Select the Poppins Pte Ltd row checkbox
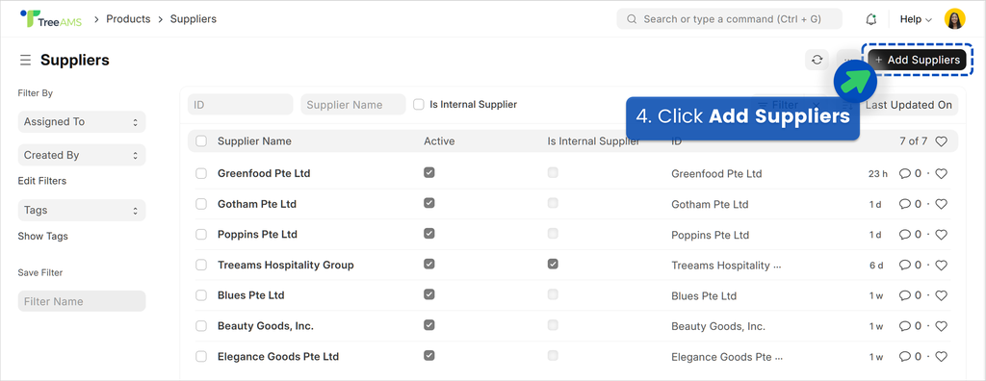Viewport: 986px width, 381px height. pyautogui.click(x=201, y=235)
